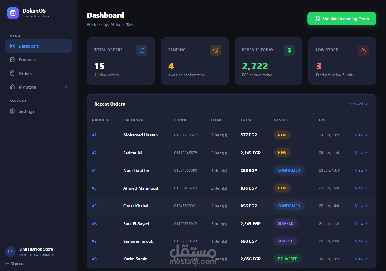
Task: Open order ID #8
Action: click(x=94, y=259)
